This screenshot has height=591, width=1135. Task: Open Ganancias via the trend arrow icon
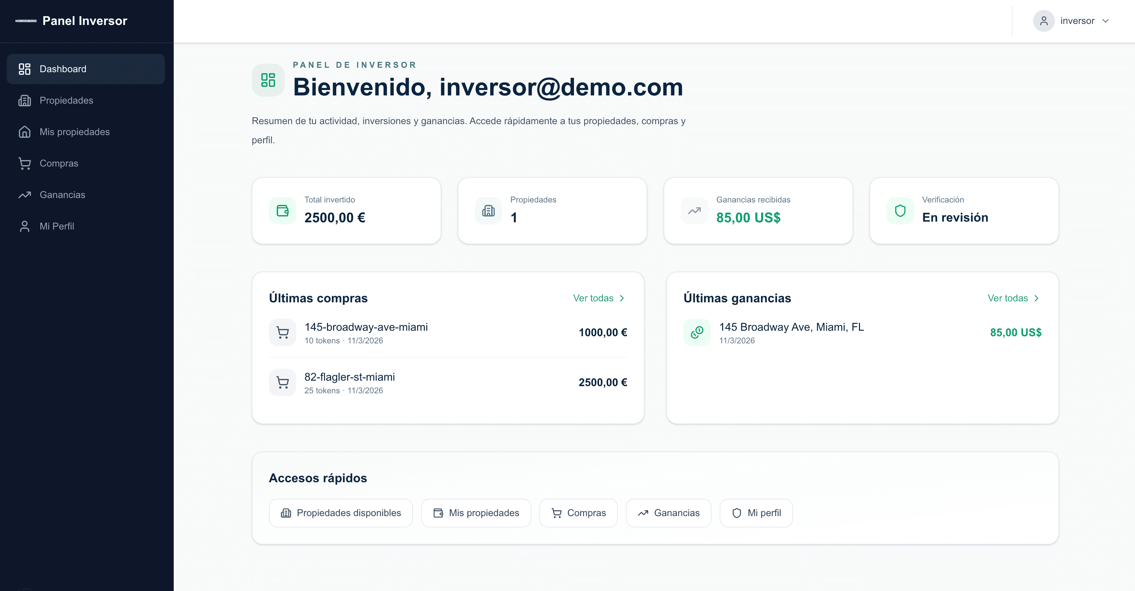pos(25,194)
